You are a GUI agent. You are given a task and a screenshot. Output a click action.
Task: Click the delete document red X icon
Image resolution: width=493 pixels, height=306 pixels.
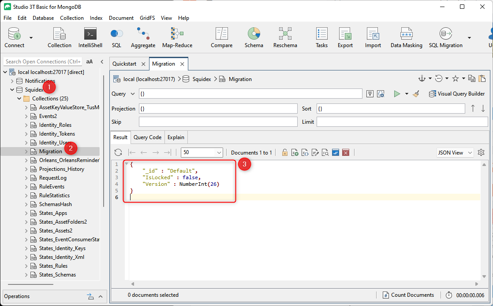(346, 152)
